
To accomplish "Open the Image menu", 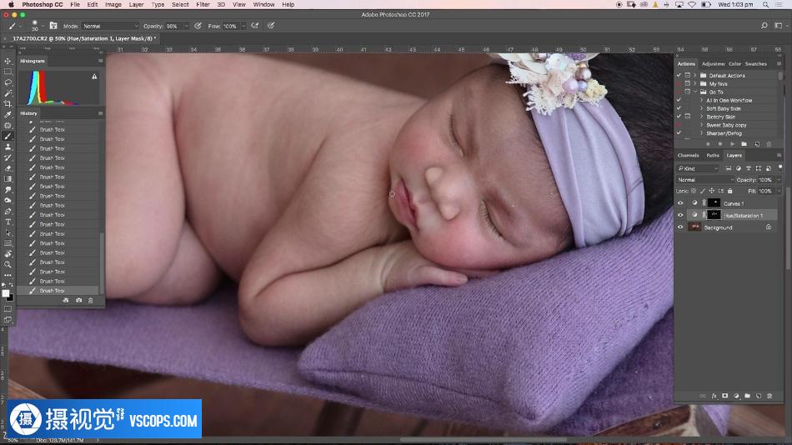I will [x=113, y=4].
